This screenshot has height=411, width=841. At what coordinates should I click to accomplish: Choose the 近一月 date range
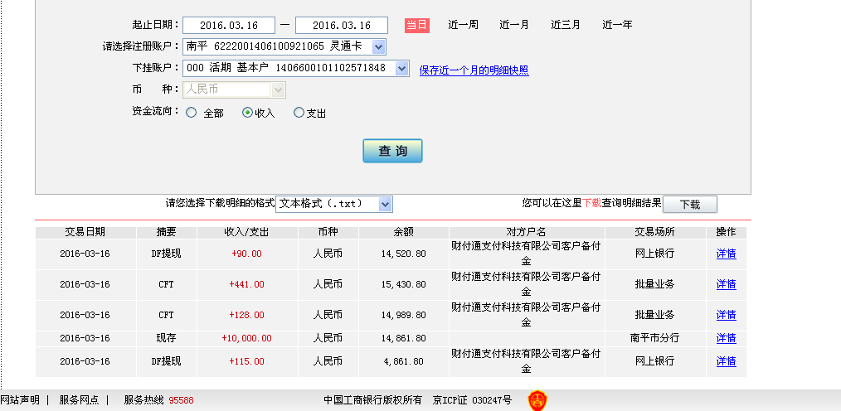(514, 25)
